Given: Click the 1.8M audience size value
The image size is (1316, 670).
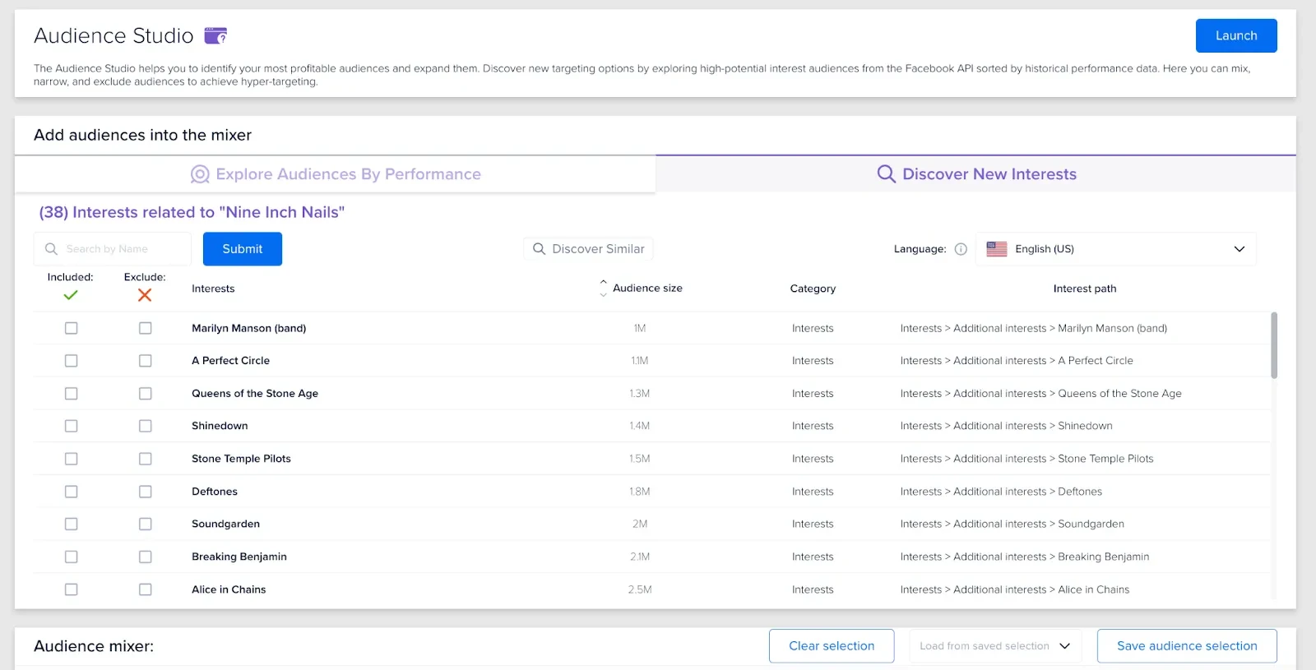Looking at the screenshot, I should (x=640, y=492).
